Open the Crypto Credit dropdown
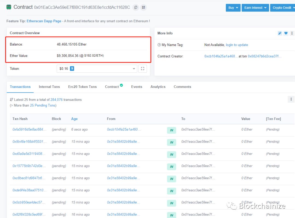 point(283,8)
